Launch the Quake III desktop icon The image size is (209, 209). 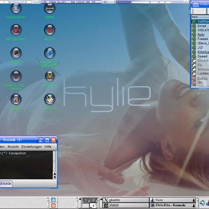[16, 76]
